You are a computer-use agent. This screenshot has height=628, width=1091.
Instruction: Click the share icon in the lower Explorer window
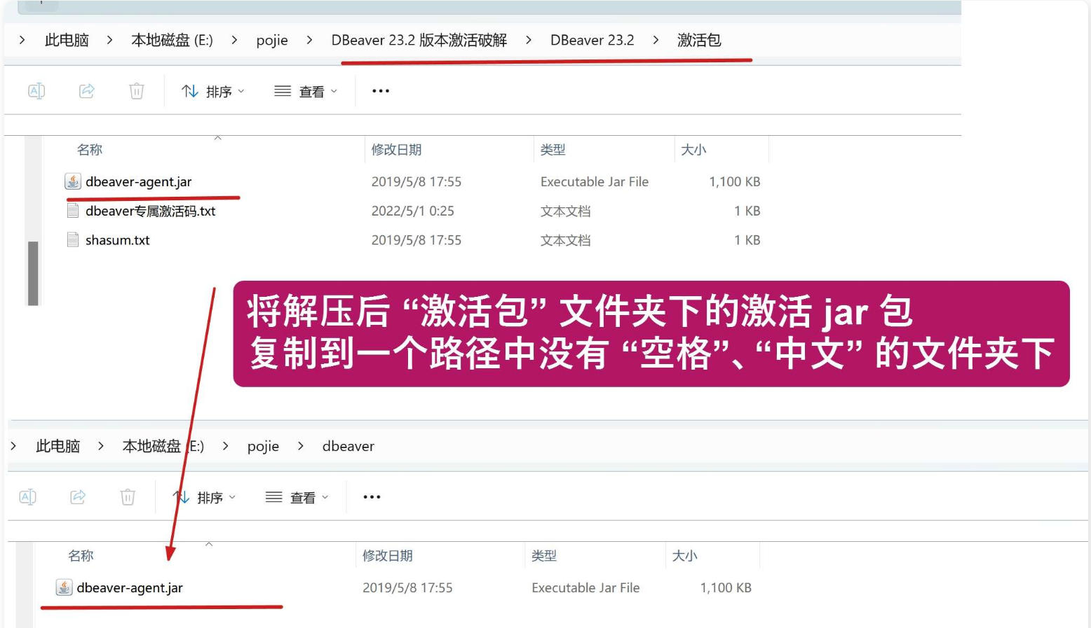point(78,497)
